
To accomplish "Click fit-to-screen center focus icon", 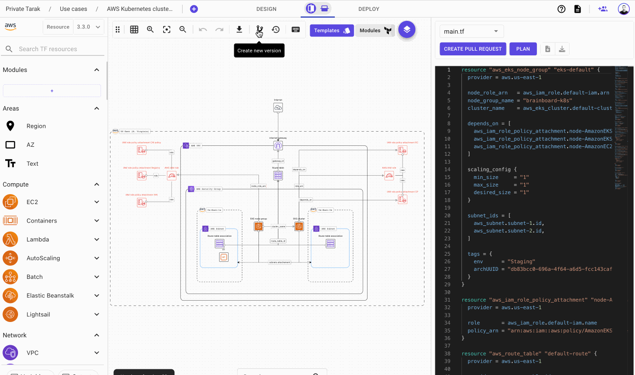I will [x=166, y=30].
